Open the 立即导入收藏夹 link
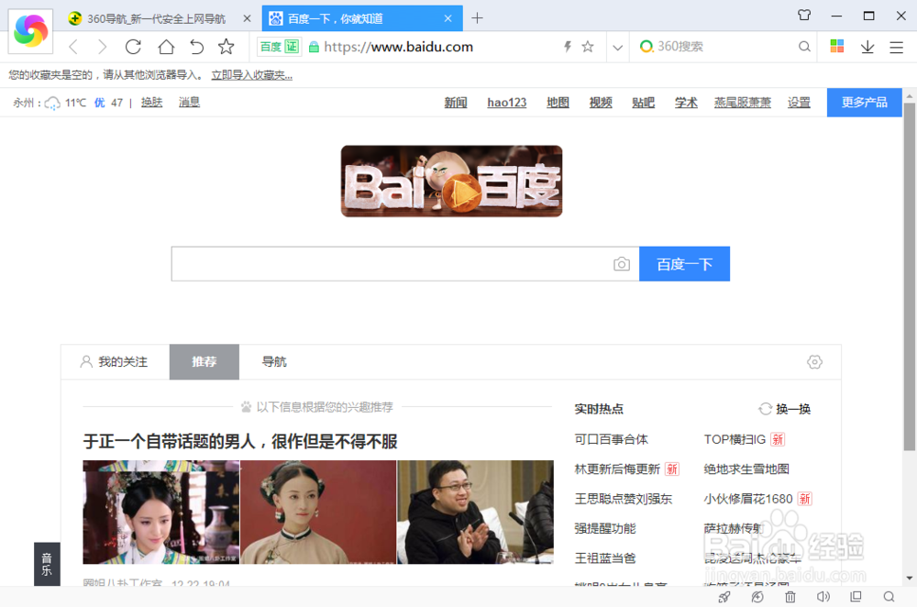The image size is (917, 607). 250,74
